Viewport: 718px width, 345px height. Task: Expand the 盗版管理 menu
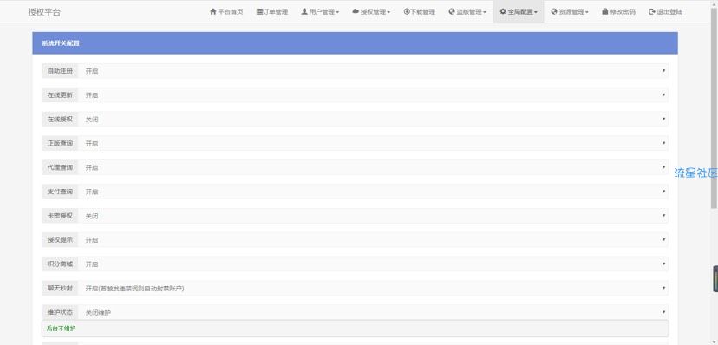[467, 12]
